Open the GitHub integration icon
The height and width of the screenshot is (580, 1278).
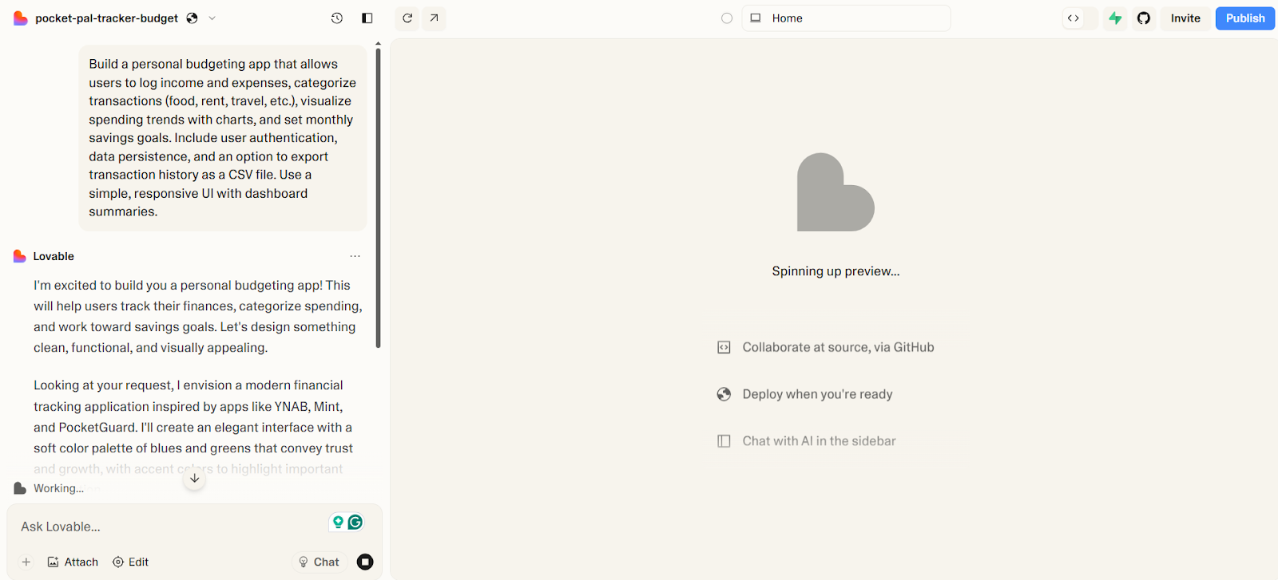click(x=1144, y=18)
